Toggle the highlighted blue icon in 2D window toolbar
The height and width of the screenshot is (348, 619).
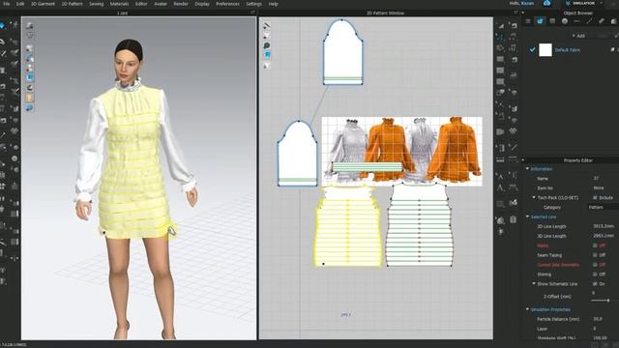pos(267,55)
